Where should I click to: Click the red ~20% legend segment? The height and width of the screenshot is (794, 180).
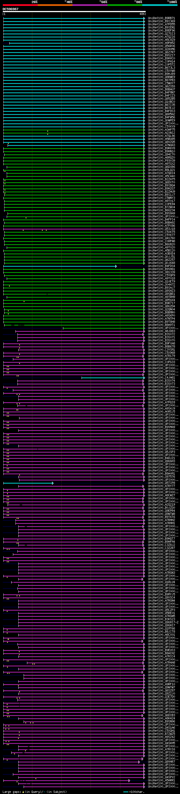coord(20,5)
